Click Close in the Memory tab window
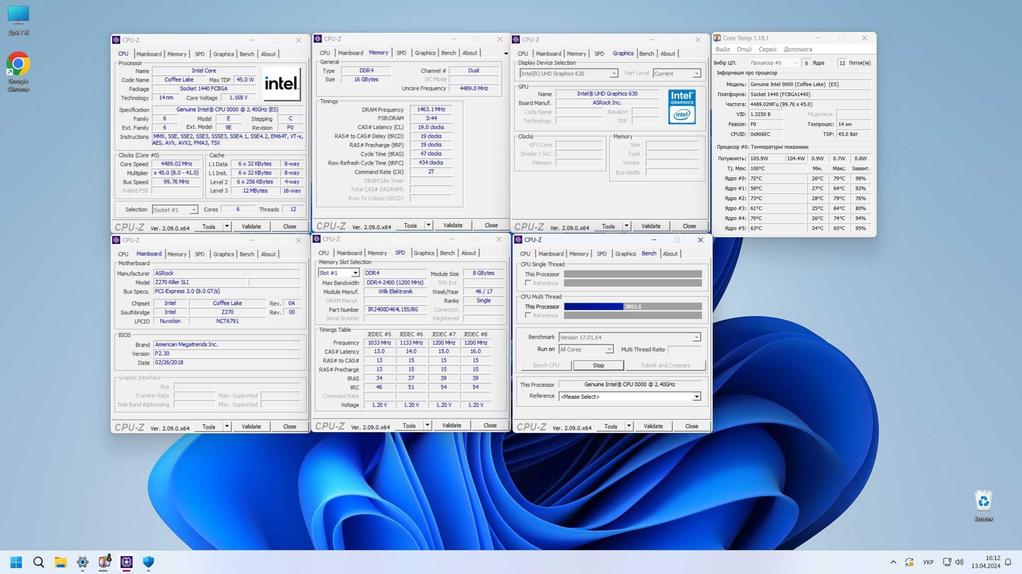The height and width of the screenshot is (574, 1022). click(x=491, y=225)
